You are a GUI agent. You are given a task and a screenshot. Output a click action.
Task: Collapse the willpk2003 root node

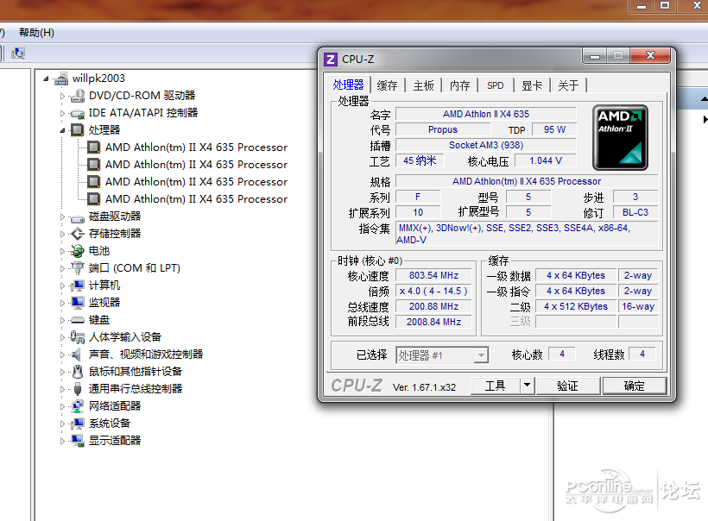coord(46,79)
